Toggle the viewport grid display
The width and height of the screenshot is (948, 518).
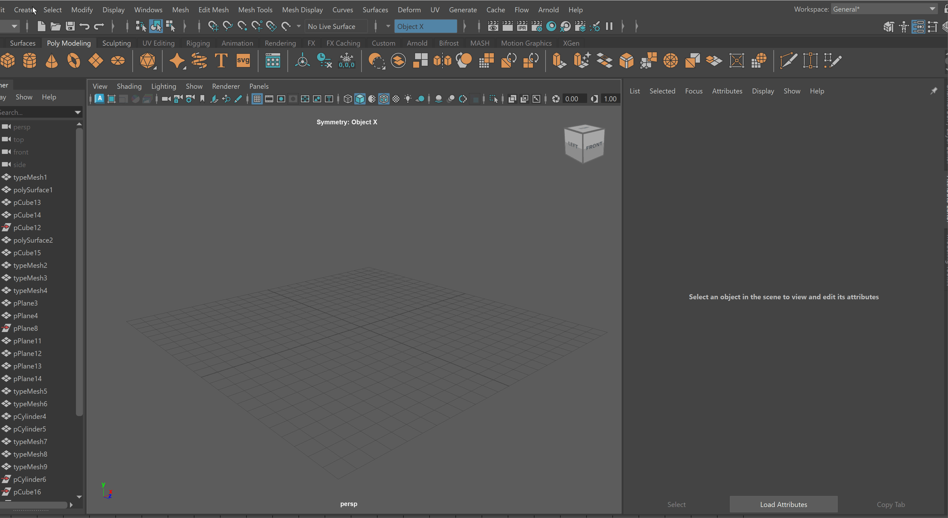pyautogui.click(x=257, y=99)
